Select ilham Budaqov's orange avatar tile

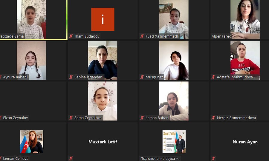103,19
